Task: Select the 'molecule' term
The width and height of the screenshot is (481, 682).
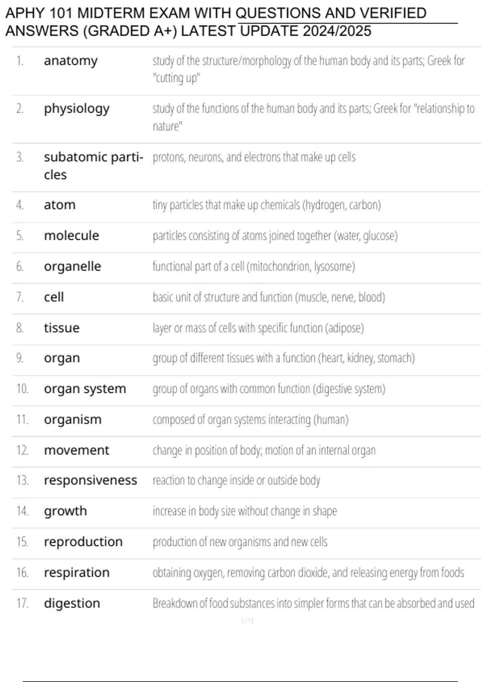Action: click(71, 235)
